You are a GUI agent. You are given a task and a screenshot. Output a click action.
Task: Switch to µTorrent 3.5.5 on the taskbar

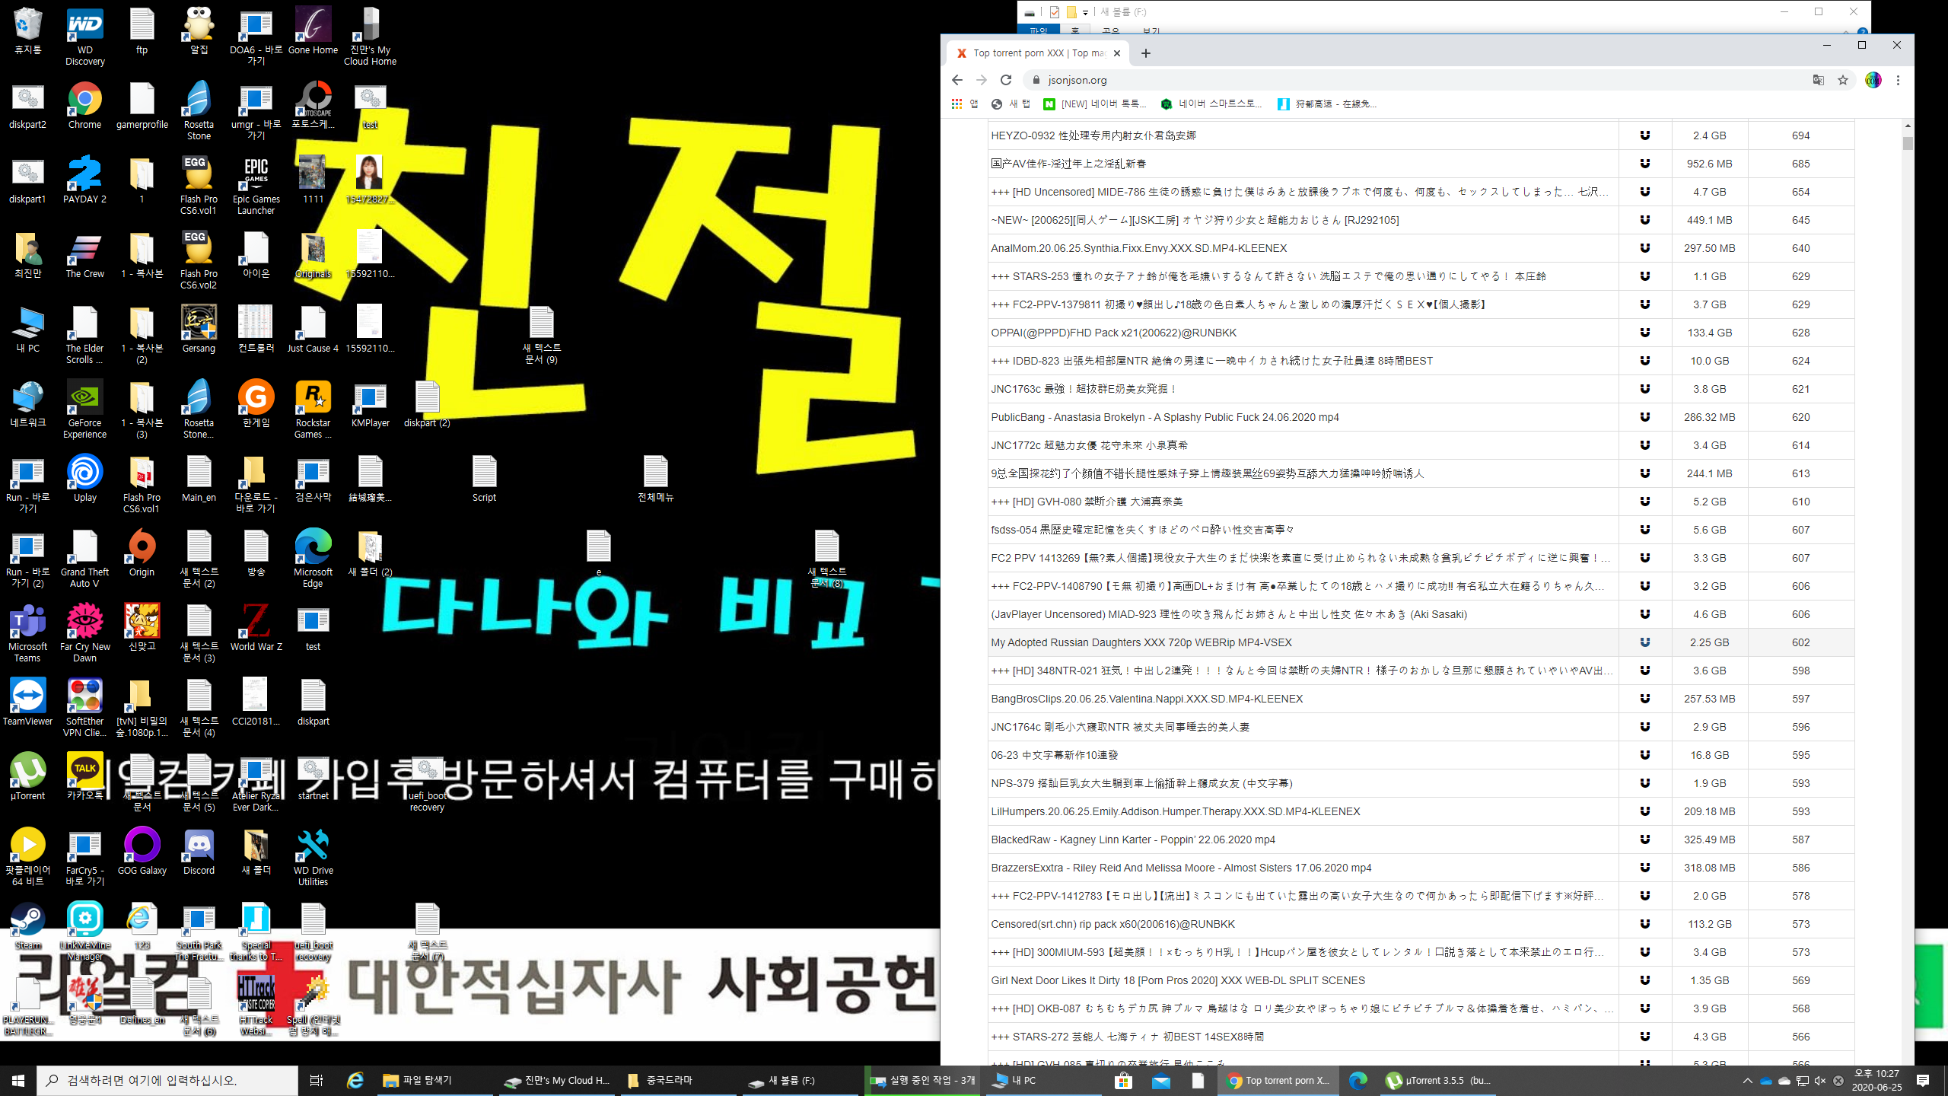point(1438,1080)
